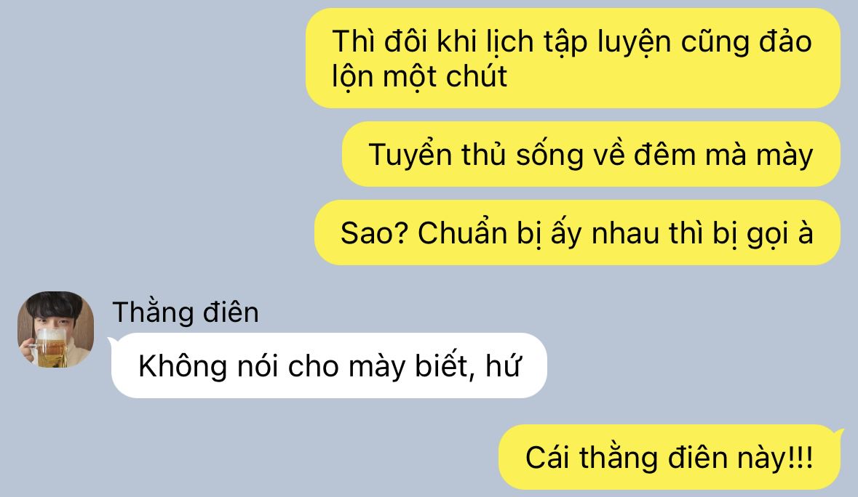Image resolution: width=858 pixels, height=497 pixels.
Task: Click the tail of the white message bubble
Action: [112, 342]
